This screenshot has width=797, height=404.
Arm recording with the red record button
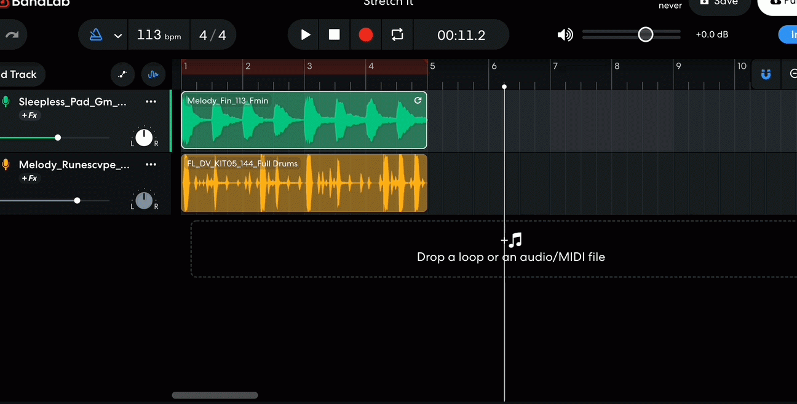click(366, 34)
